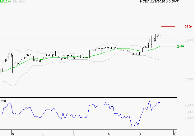Select the O month marker on time axis

[175, 134]
